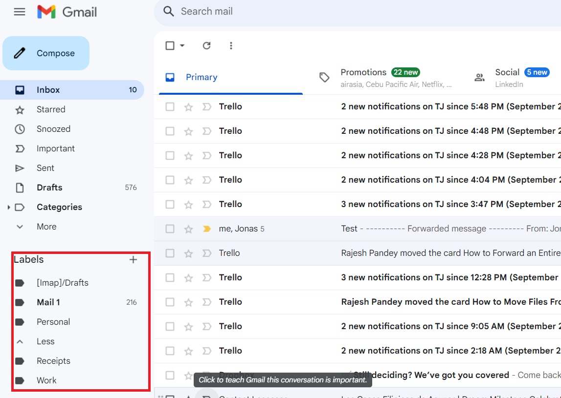Switch to the Promotions tab

click(x=386, y=78)
